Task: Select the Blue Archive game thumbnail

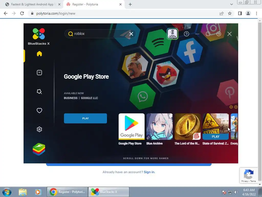Action: point(160,126)
